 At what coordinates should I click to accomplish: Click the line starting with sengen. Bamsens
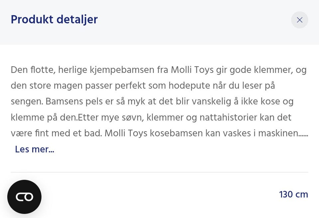(x=152, y=101)
